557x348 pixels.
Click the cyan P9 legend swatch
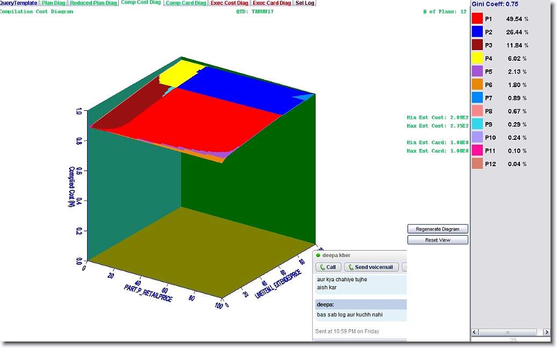click(x=477, y=124)
